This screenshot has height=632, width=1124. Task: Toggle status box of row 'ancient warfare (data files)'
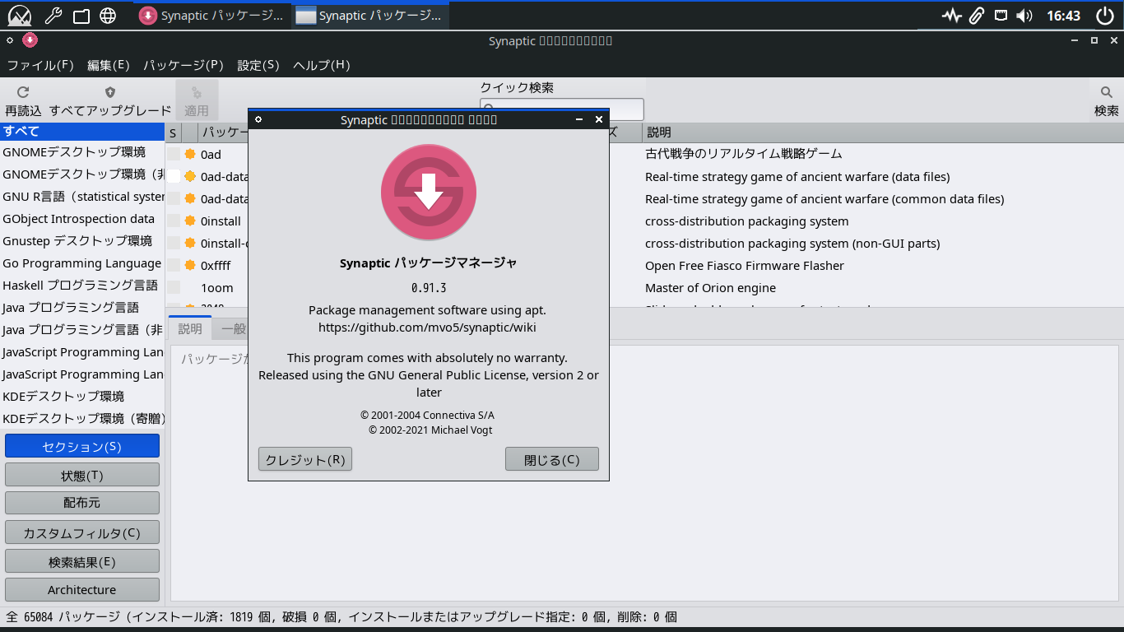click(x=174, y=176)
